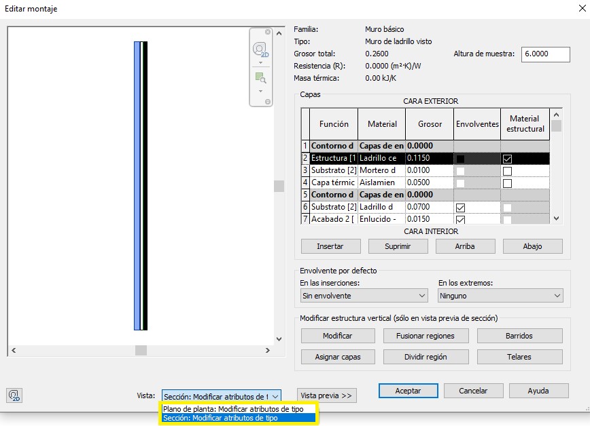Enable structural material for Mortero substrate row
This screenshot has height=426, width=590.
[x=507, y=171]
